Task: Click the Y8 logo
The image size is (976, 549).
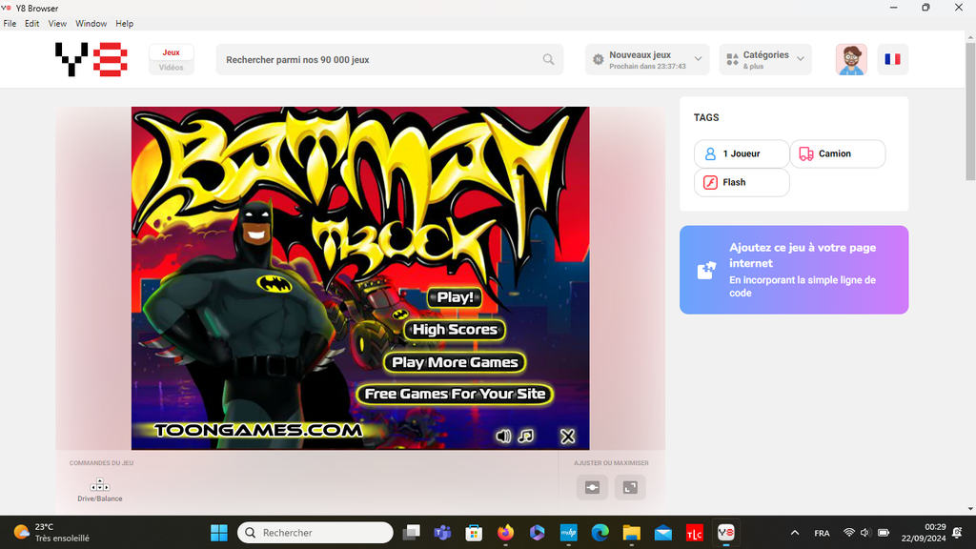Action: pyautogui.click(x=91, y=59)
